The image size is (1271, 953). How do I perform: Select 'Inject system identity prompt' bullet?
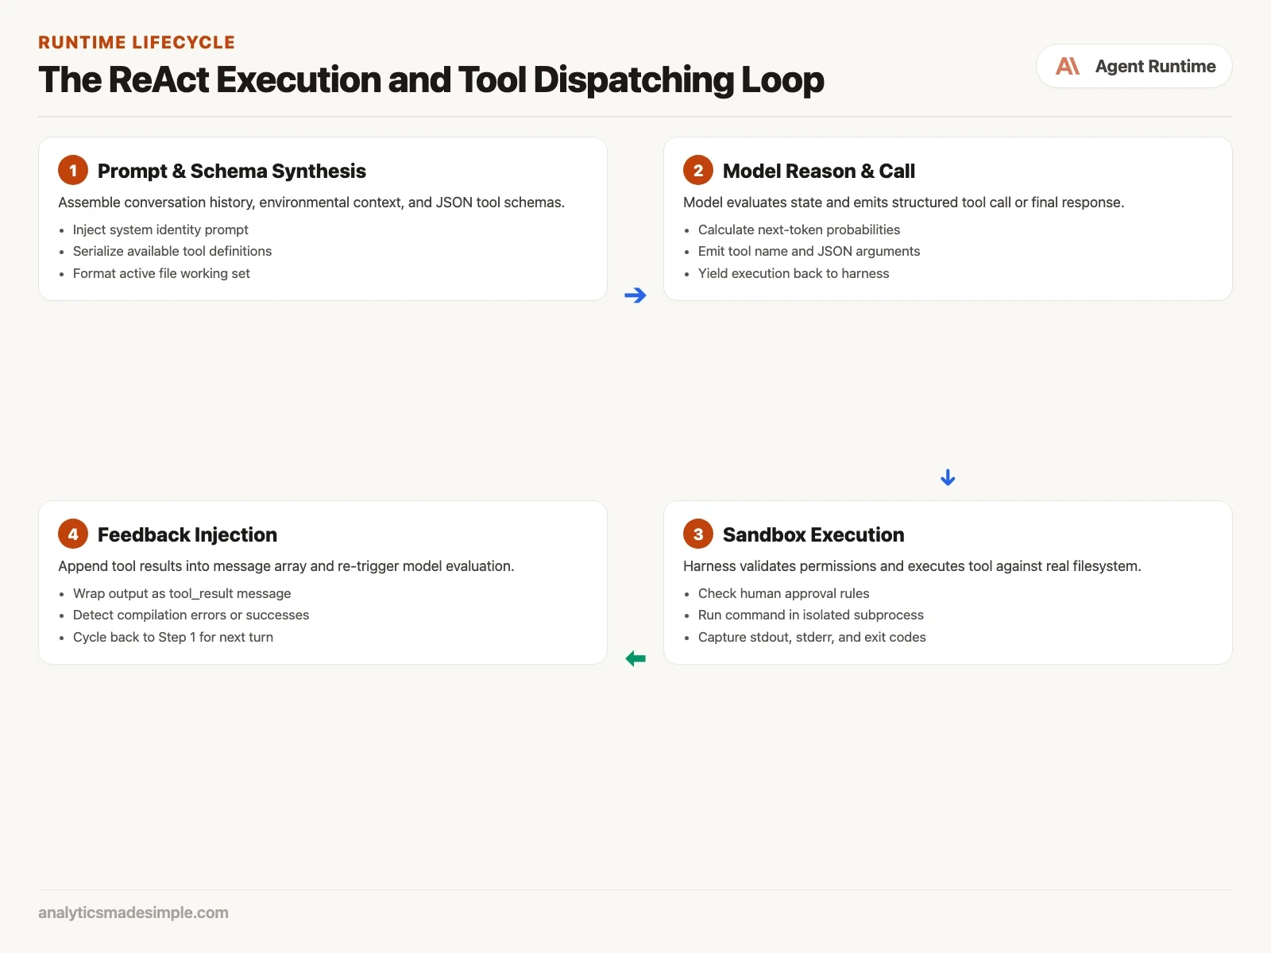tap(160, 230)
